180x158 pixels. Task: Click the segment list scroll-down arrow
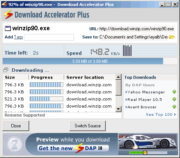click(x=118, y=109)
